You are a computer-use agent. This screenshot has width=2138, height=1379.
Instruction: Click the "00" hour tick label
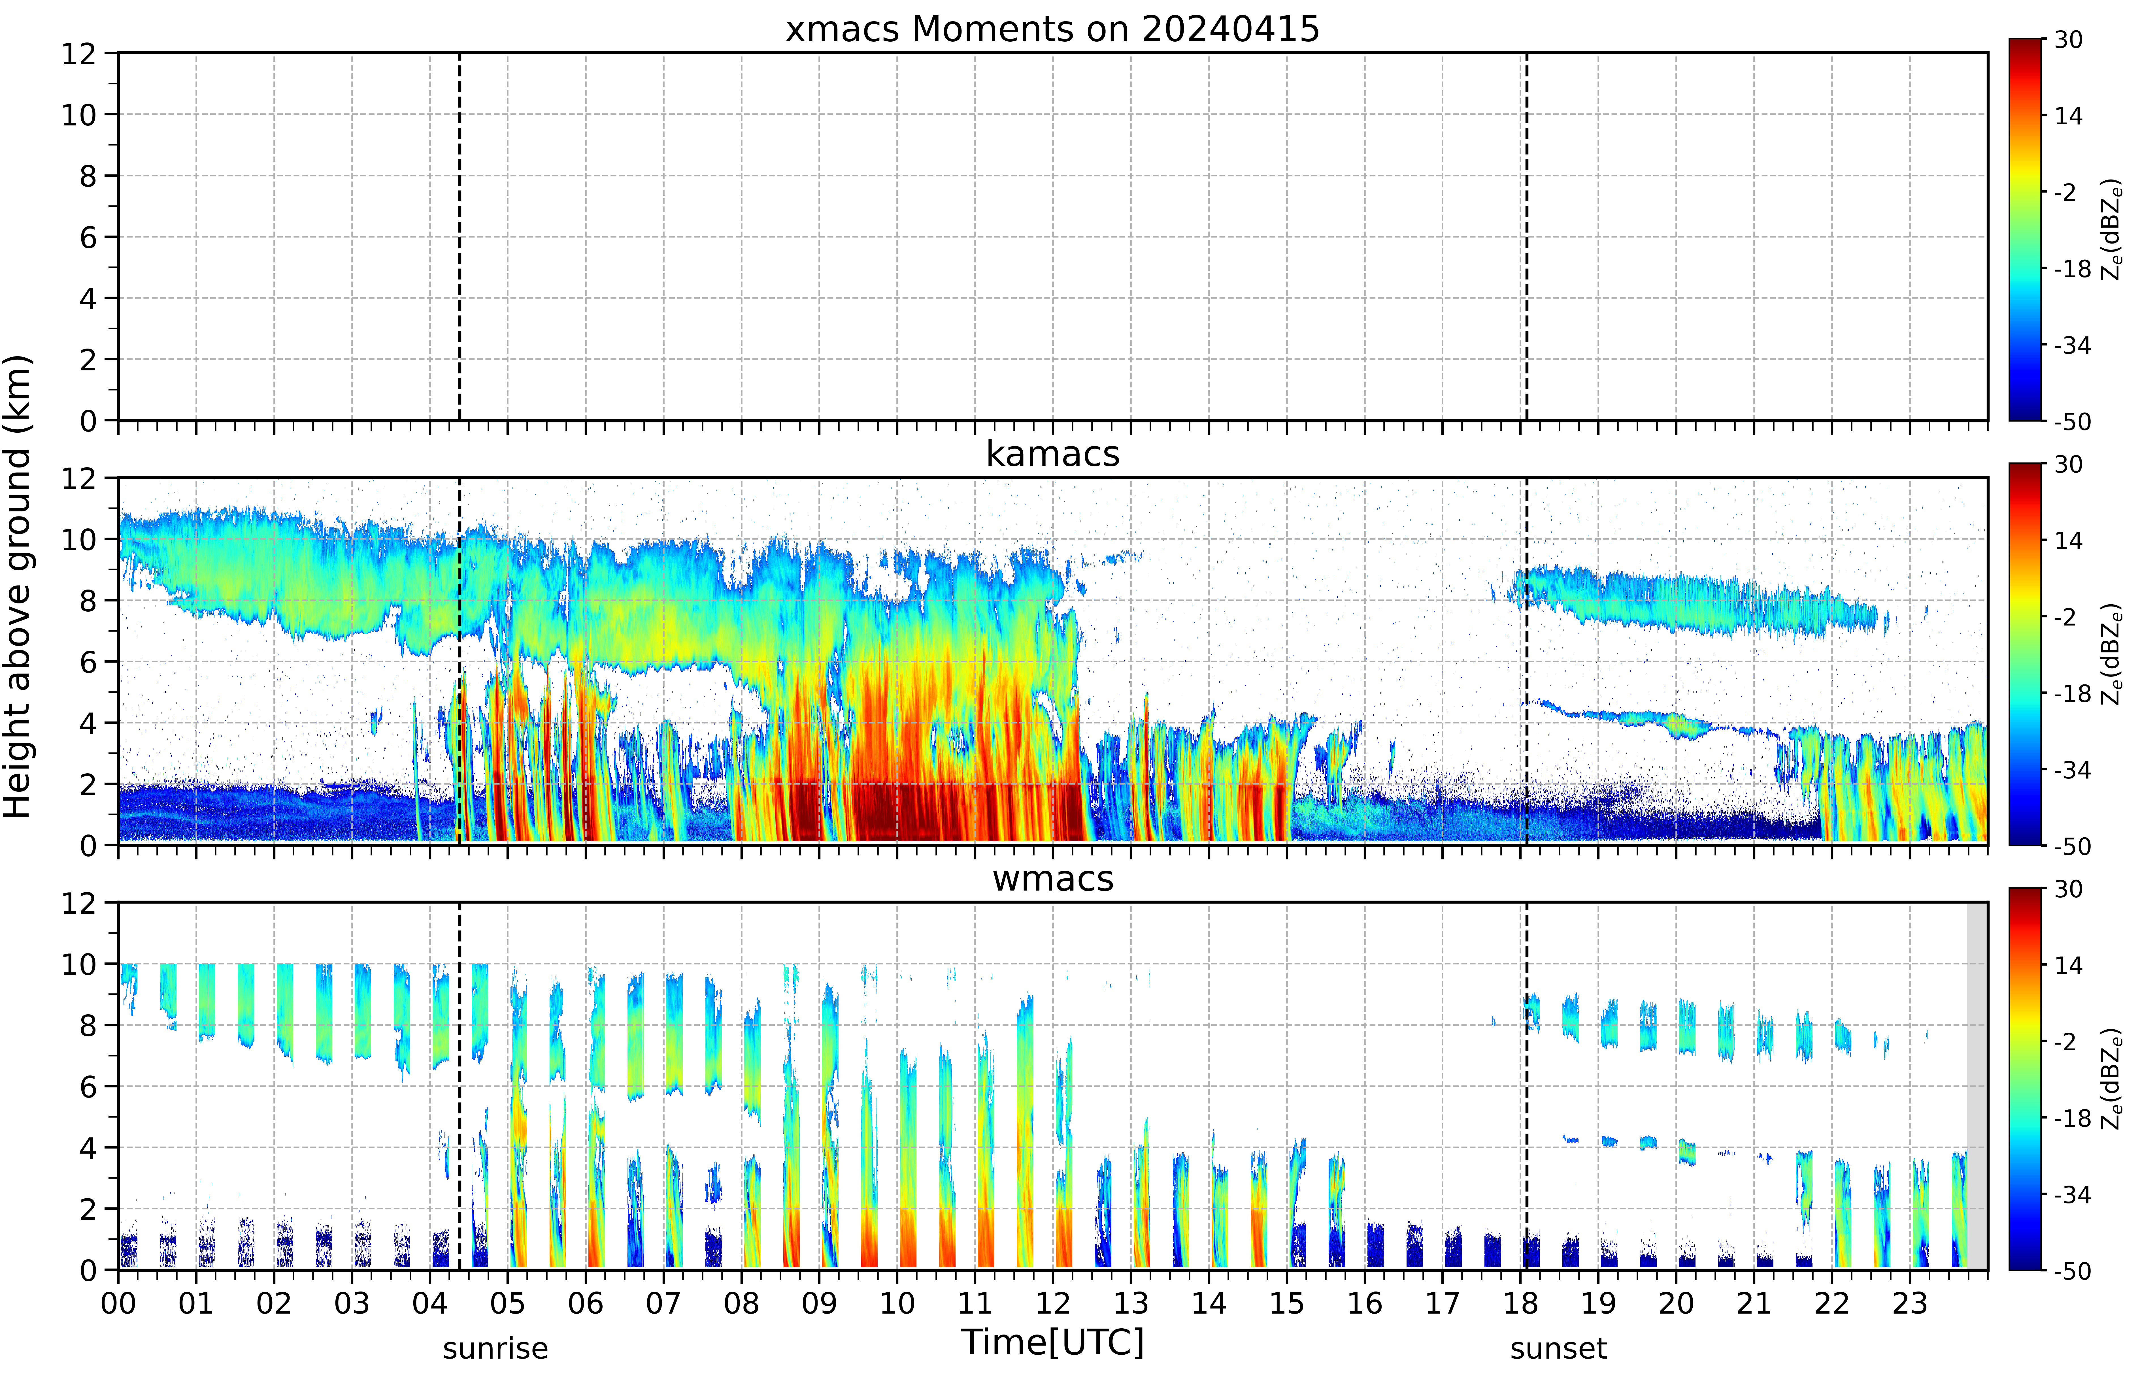[x=118, y=1304]
